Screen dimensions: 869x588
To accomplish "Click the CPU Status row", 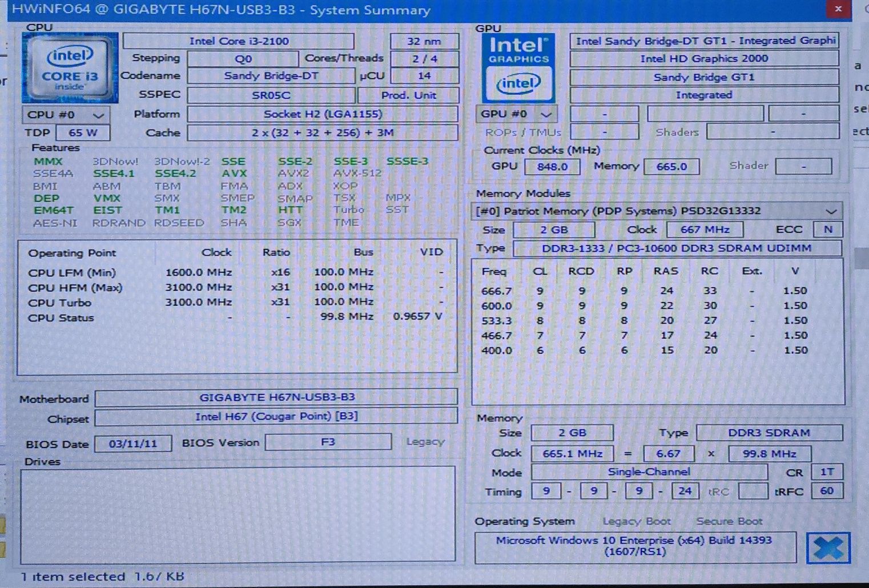I will click(x=235, y=317).
